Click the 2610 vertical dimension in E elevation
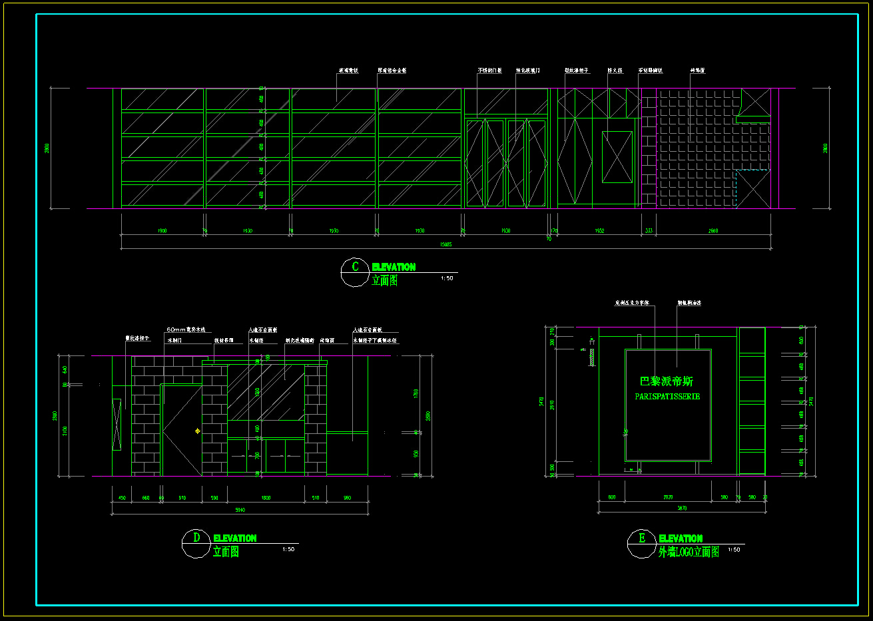This screenshot has height=621, width=873. tap(552, 404)
